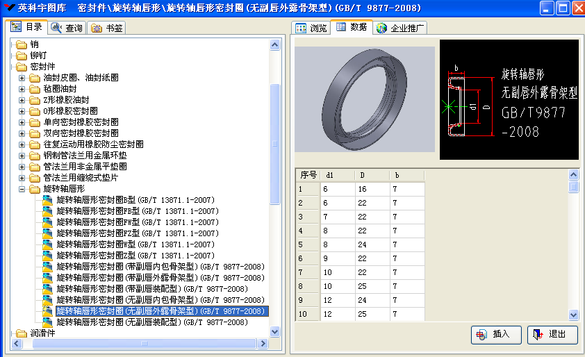The image size is (585, 357).
Task: Click the part icon for 旋转轴唇形密封圈B型
Action: tap(47, 200)
